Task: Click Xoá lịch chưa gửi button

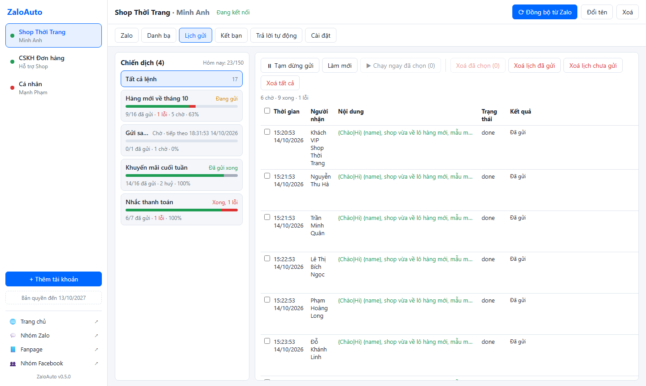Action: point(593,66)
